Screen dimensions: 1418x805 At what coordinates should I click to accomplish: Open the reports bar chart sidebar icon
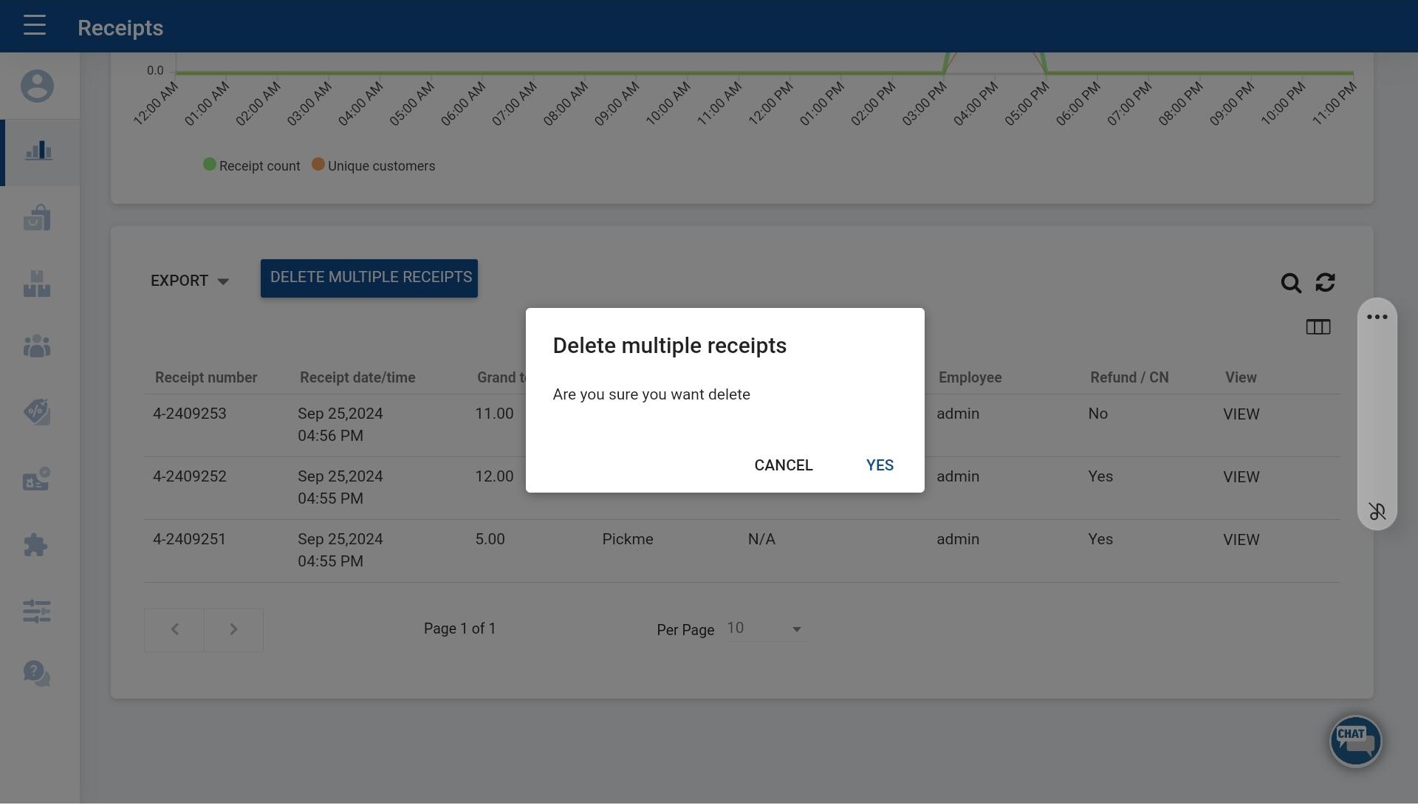click(38, 151)
